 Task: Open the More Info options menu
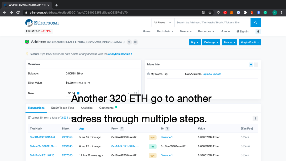(x=256, y=65)
